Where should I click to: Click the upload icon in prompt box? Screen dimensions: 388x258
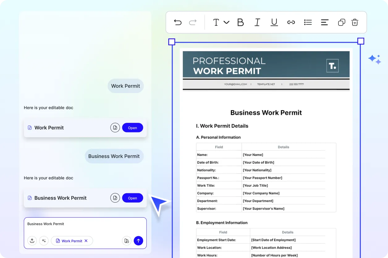point(32,241)
